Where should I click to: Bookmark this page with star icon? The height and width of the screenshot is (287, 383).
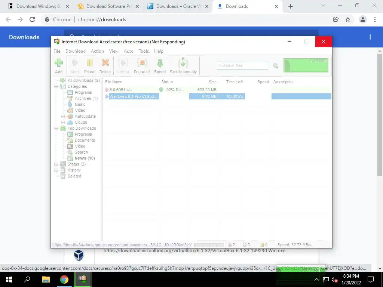pos(348,19)
